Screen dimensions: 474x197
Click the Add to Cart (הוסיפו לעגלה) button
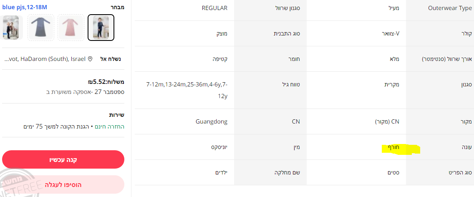pos(63,184)
